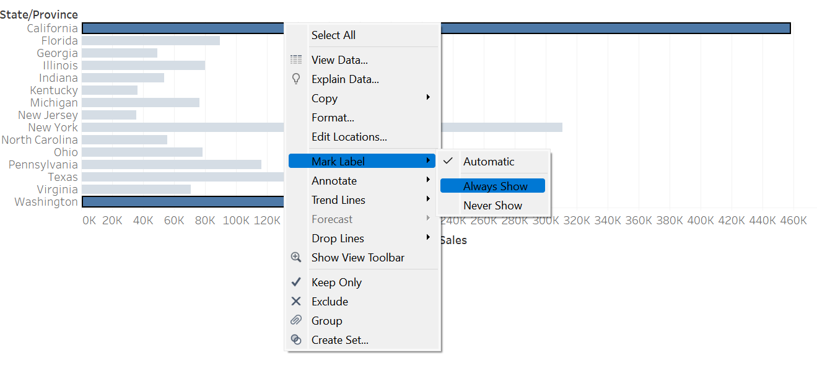Click the California row label

[53, 28]
